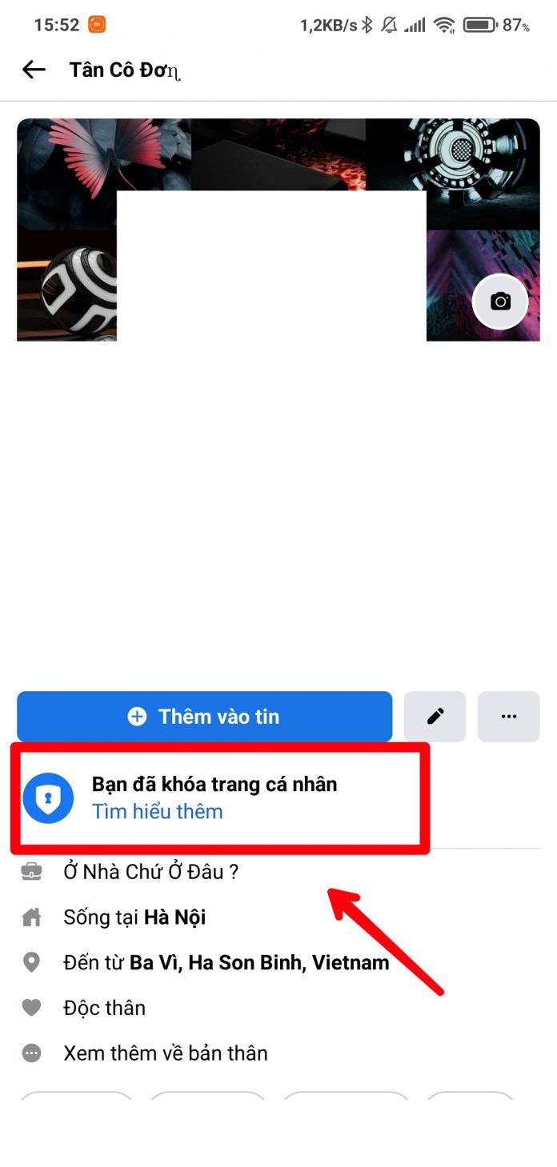Tap the ellipsis circle icon near Xem thêm

tap(31, 1053)
